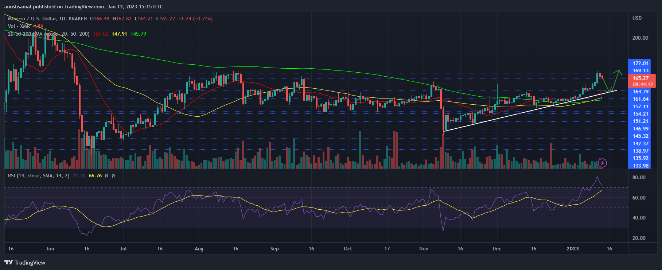Click the 133.98 price level label
662x270 pixels.
coord(640,166)
